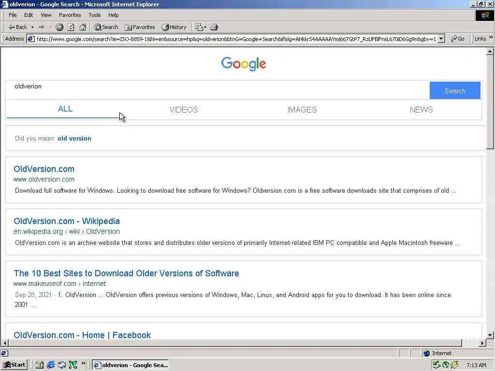Open the History pane from the toolbar
This screenshot has height=371, width=495.
pyautogui.click(x=174, y=27)
